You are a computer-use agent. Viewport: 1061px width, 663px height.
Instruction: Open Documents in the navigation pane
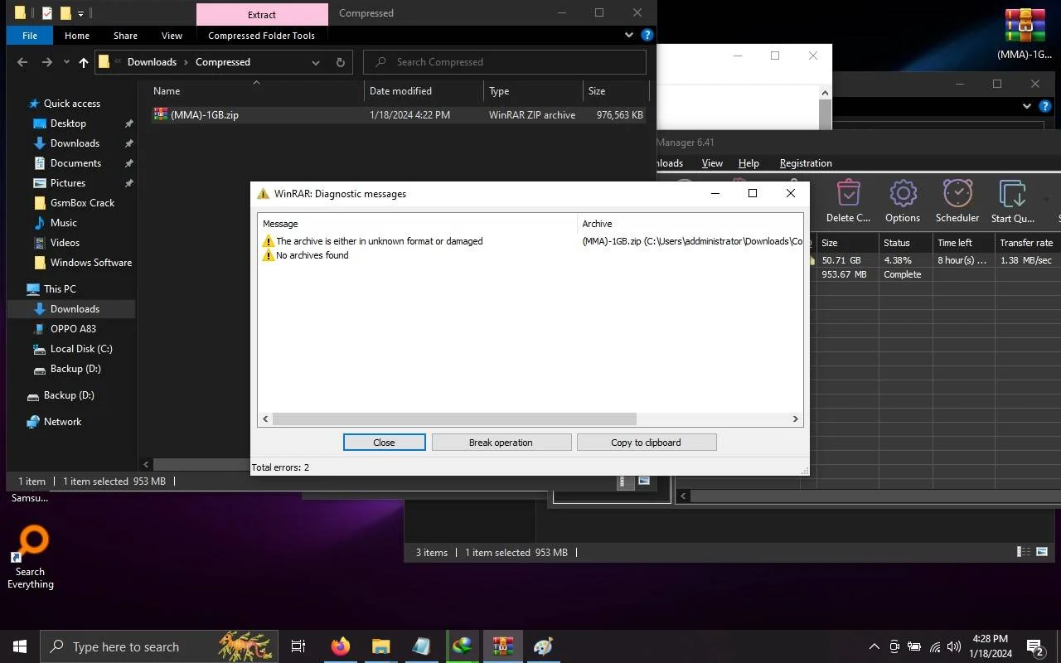[x=75, y=163]
